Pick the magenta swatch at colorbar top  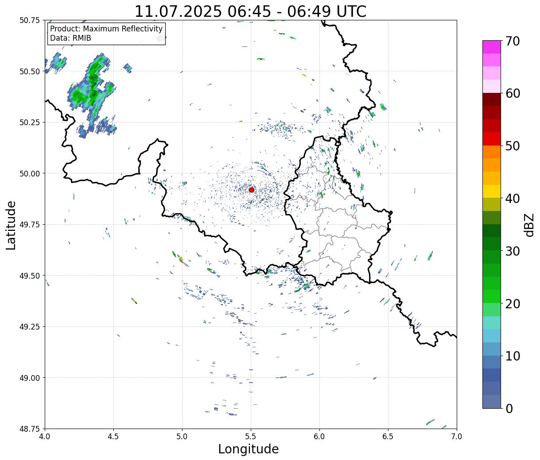[492, 47]
